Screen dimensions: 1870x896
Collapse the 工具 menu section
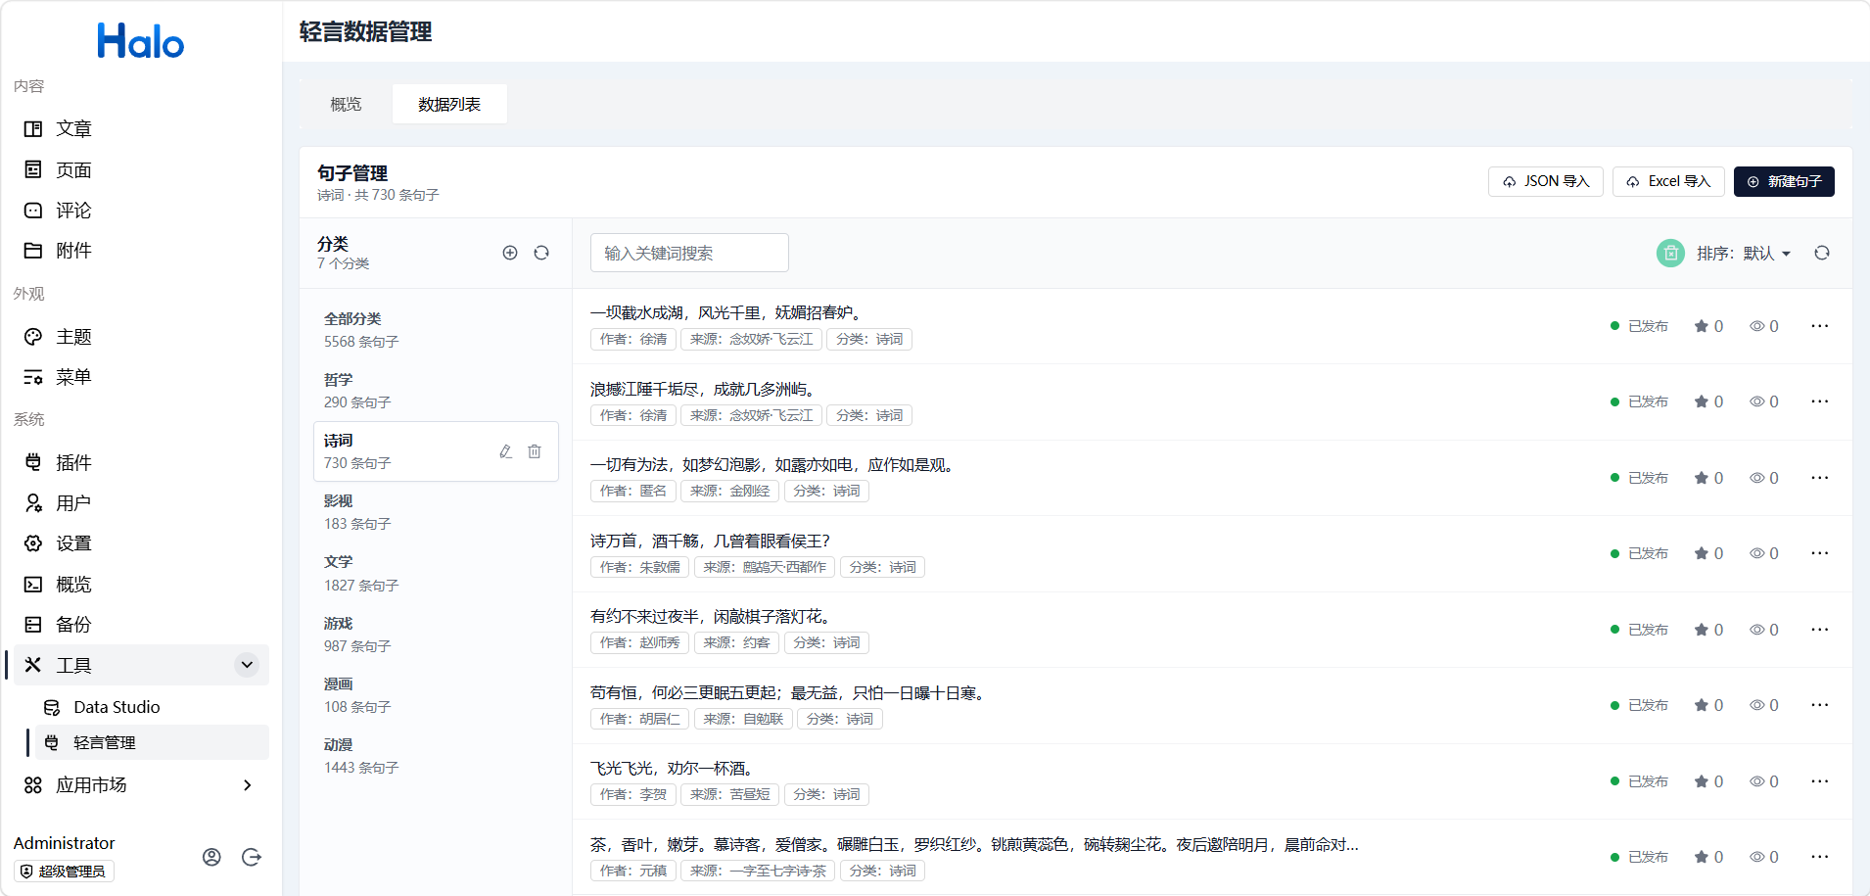pyautogui.click(x=247, y=665)
